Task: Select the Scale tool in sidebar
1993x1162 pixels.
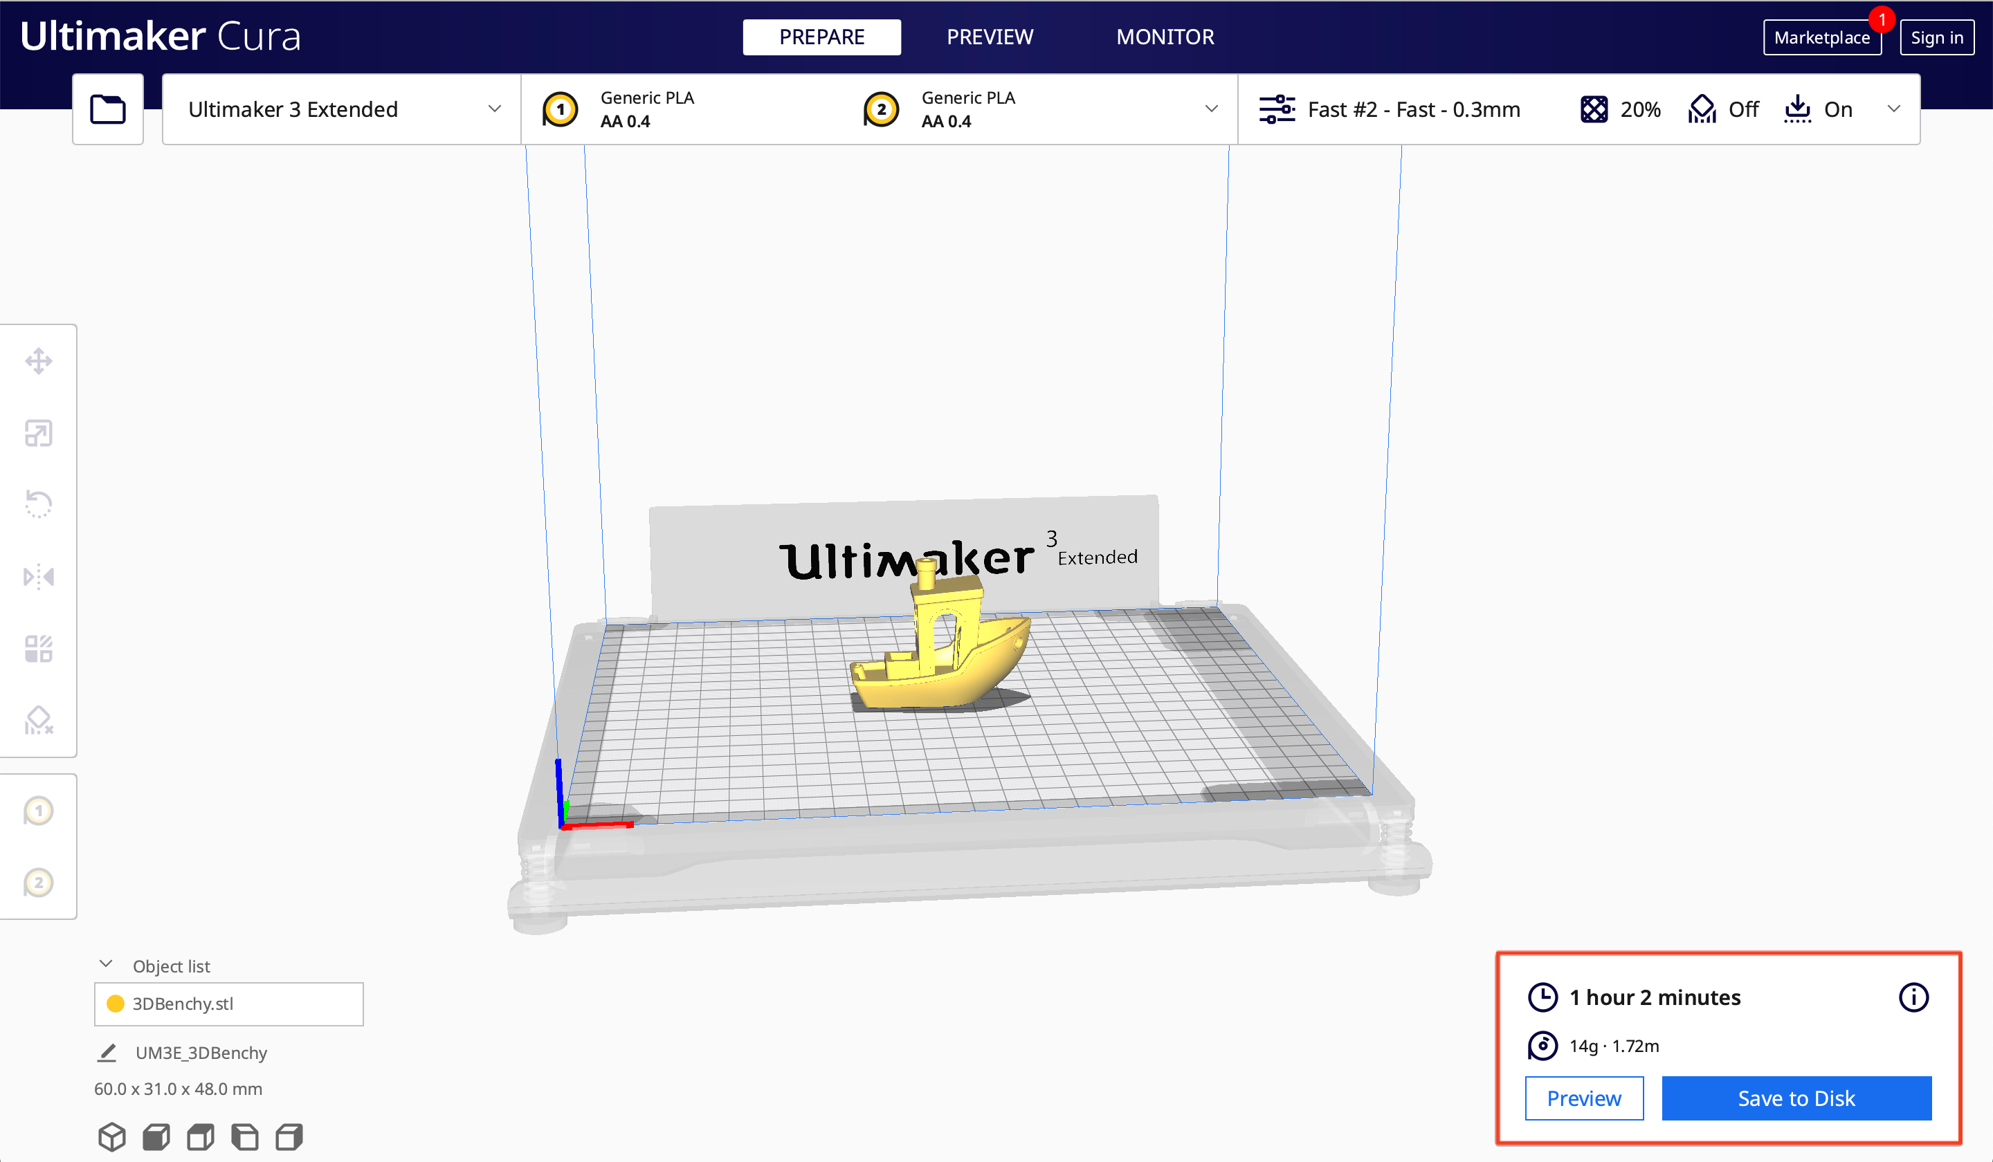Action: point(37,430)
